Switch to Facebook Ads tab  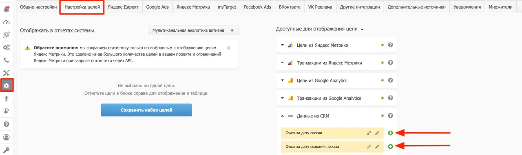(257, 7)
